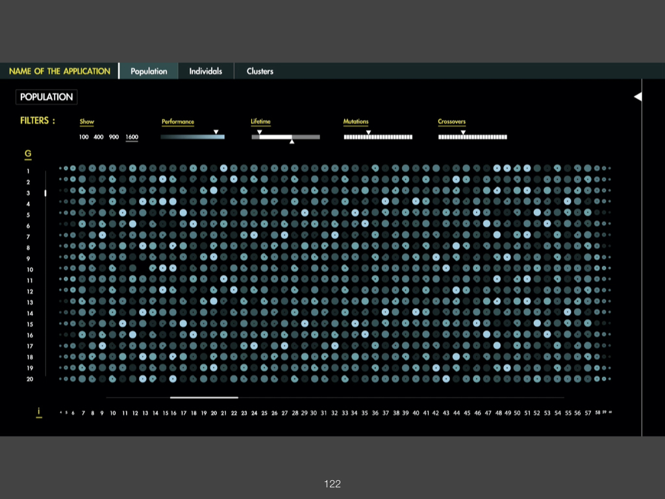Image resolution: width=665 pixels, height=499 pixels.
Task: Click the Crossovers filter triangle marker
Action: 463,132
